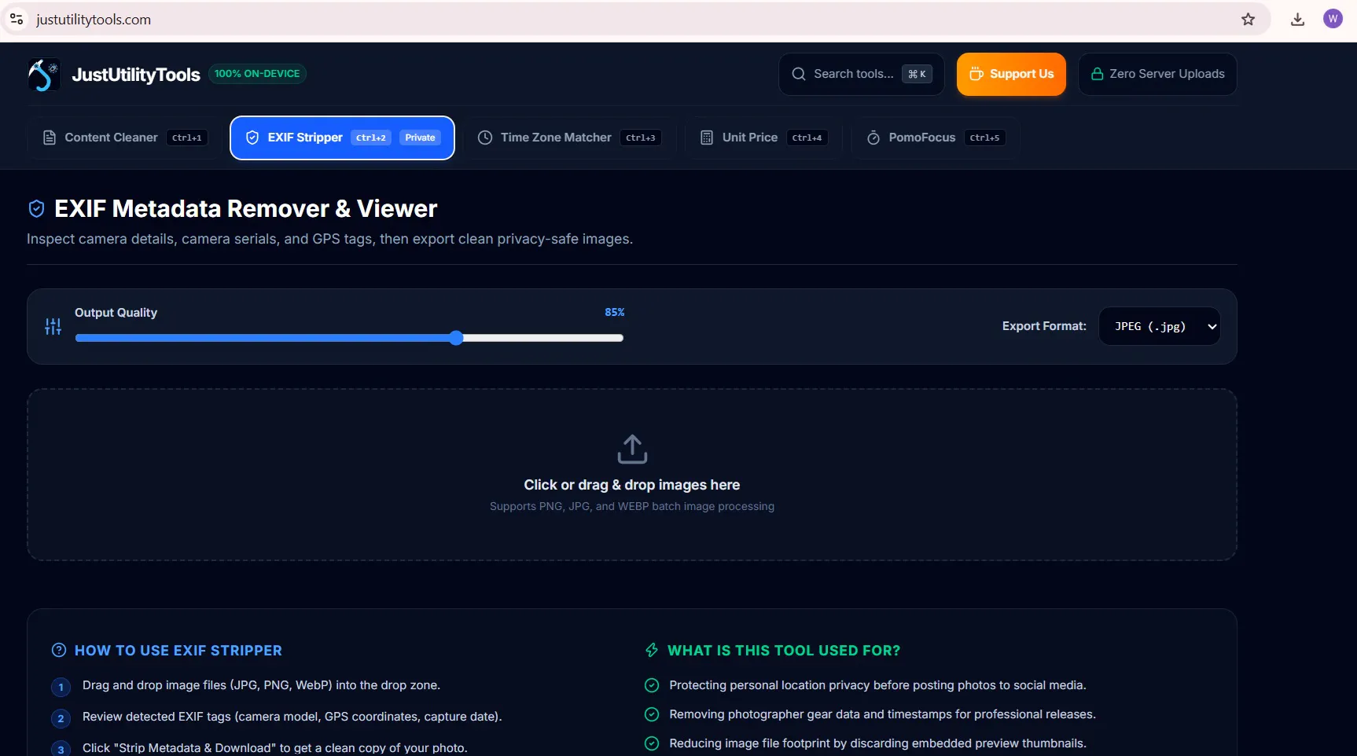Click the site information icon in address bar

pyautogui.click(x=17, y=19)
